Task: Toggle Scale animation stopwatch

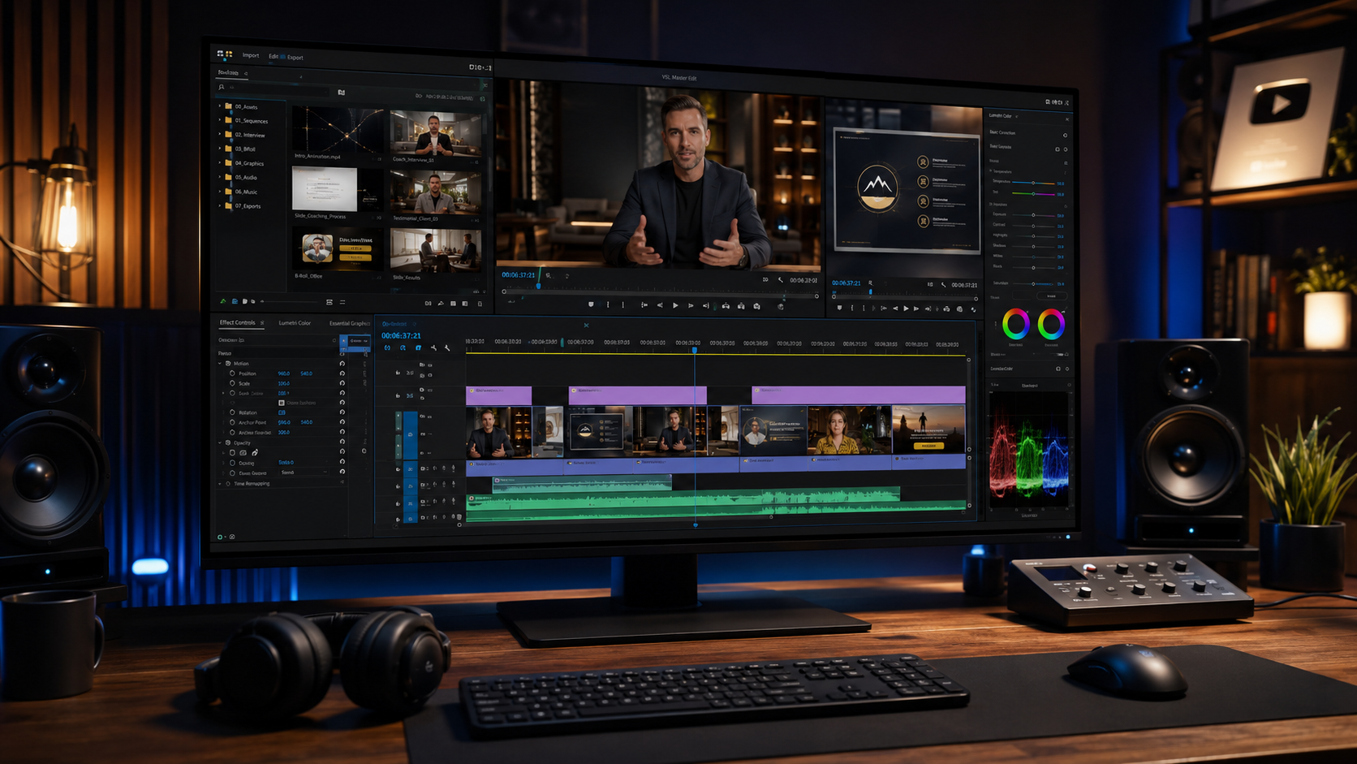Action: tap(232, 383)
